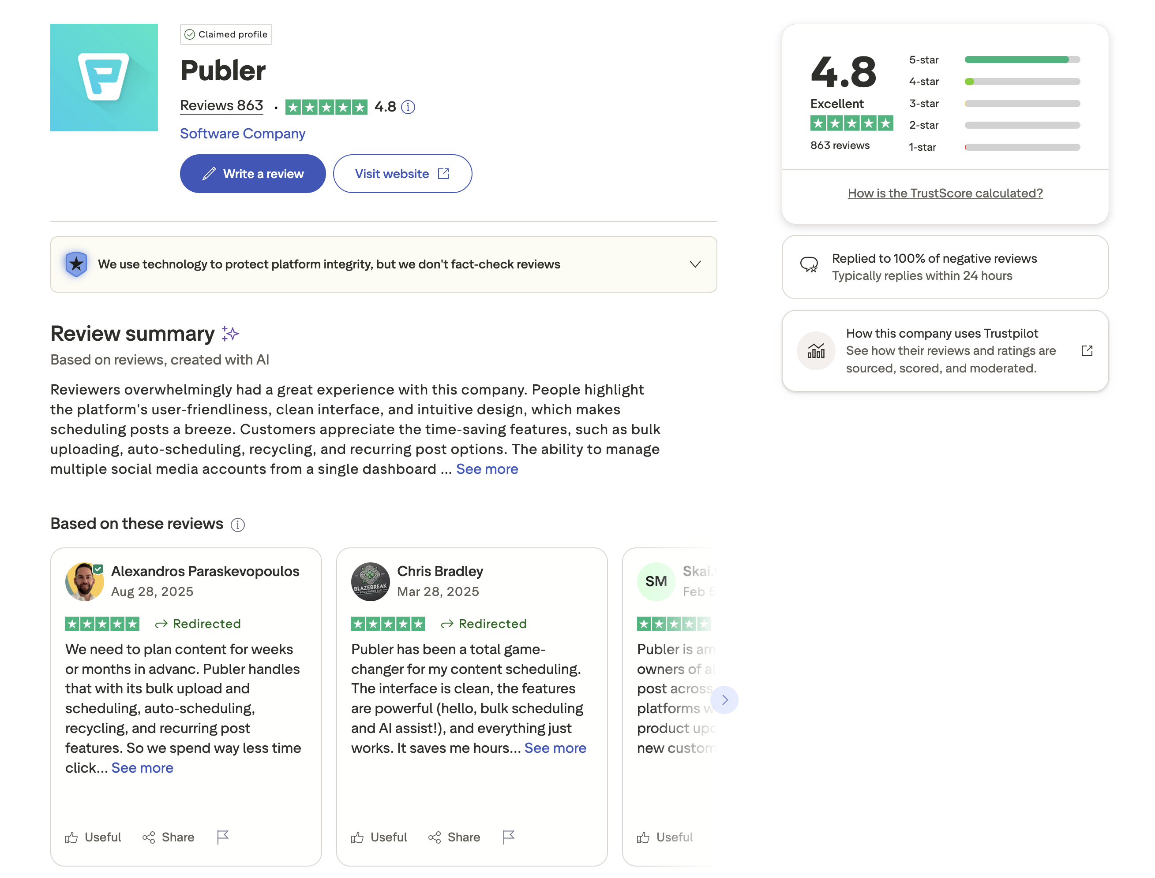
Task: Open the external link in How this company uses Trustpilot
Action: 1087,351
